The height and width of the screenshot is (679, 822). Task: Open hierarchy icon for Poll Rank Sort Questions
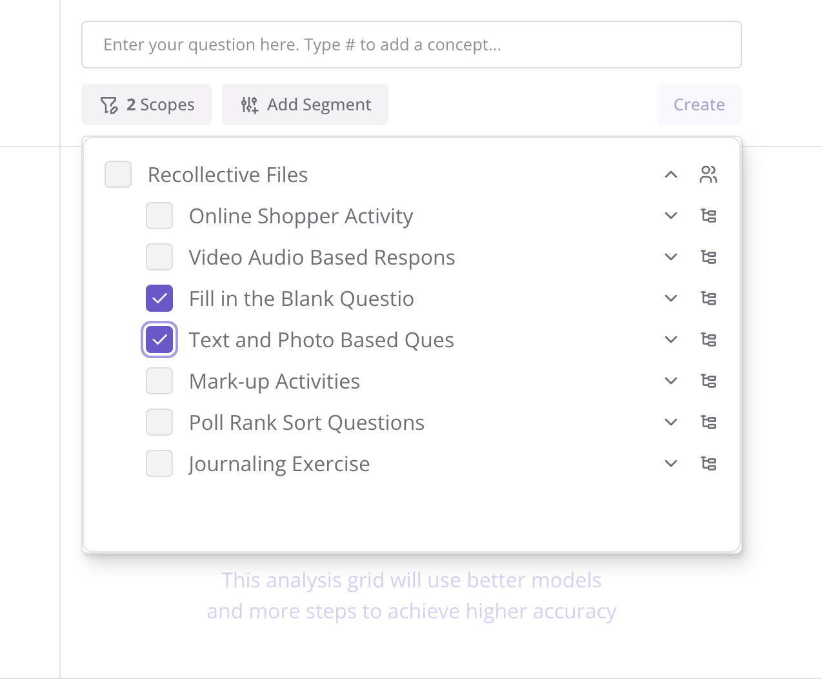[708, 422]
